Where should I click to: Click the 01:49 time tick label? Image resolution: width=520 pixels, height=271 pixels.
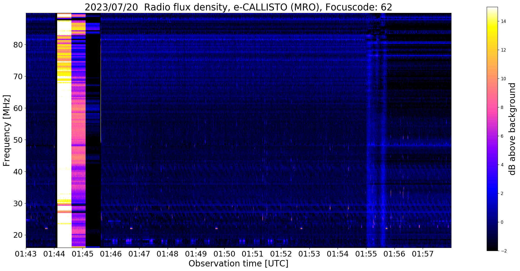pos(196,253)
